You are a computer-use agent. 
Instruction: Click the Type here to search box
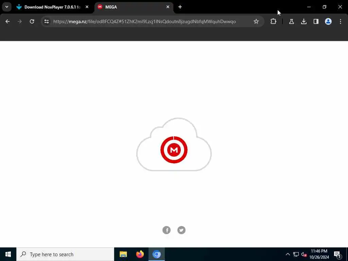click(x=65, y=254)
